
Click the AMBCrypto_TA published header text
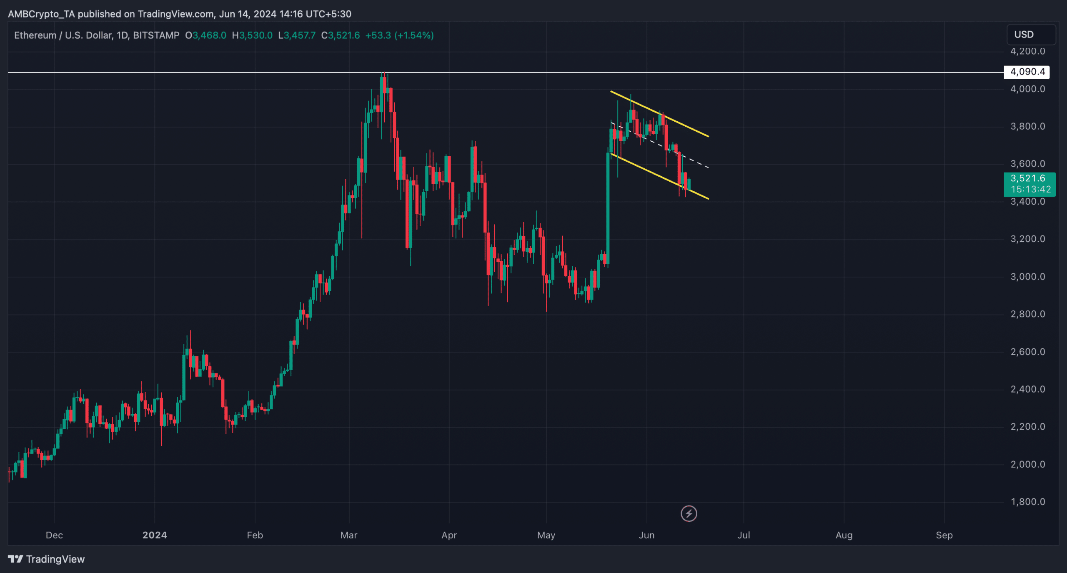180,14
